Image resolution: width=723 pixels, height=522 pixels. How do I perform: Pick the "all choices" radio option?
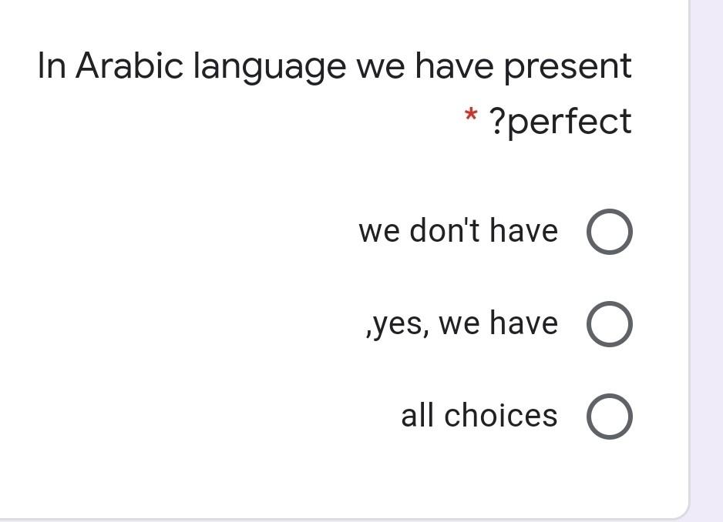[609, 416]
